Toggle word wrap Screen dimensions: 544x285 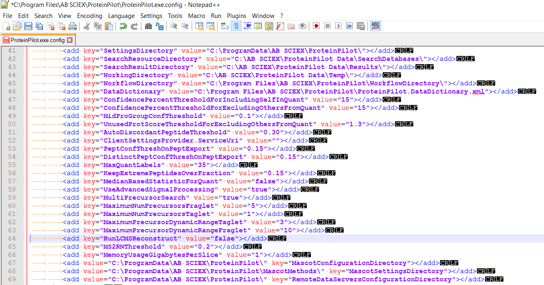[x=224, y=26]
